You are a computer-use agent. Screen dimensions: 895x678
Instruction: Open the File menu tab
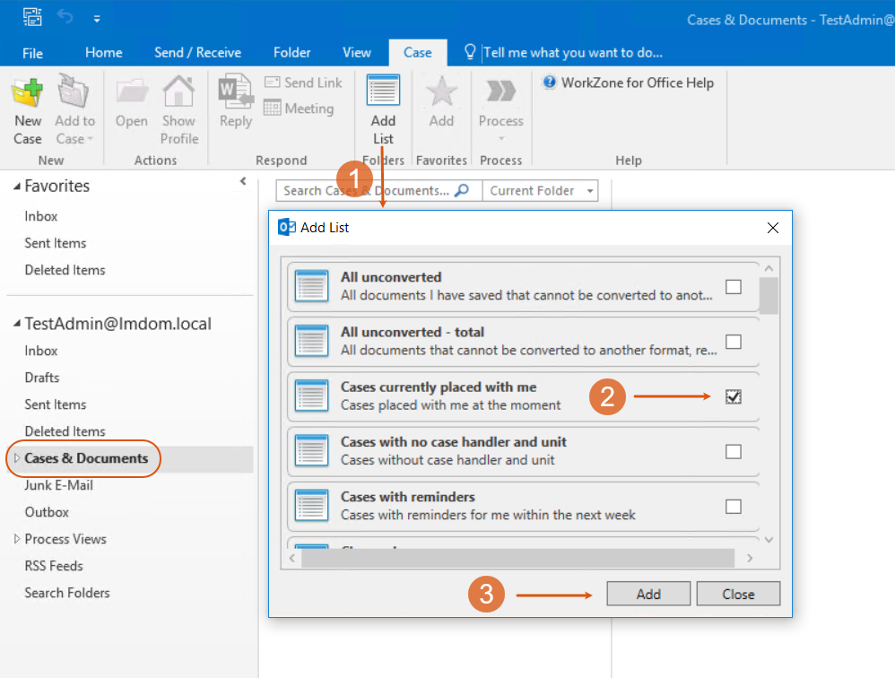[32, 53]
